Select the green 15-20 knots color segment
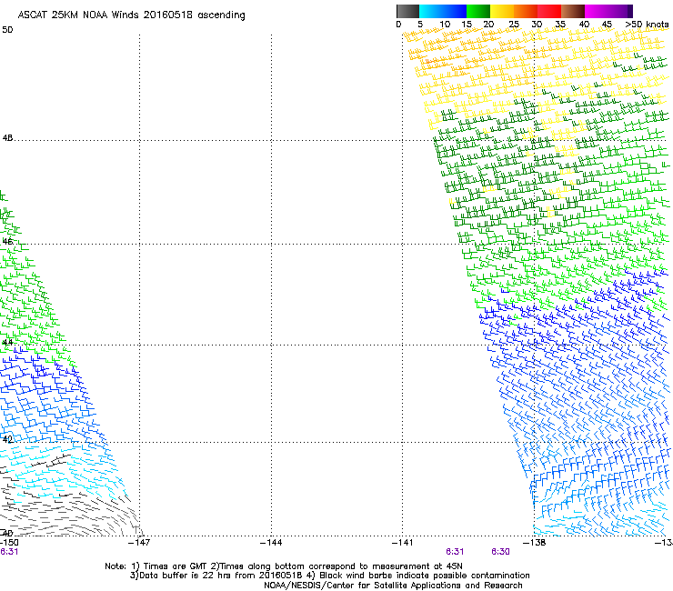 478,11
